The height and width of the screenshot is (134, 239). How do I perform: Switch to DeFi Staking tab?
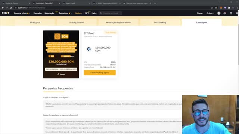tap(160, 22)
